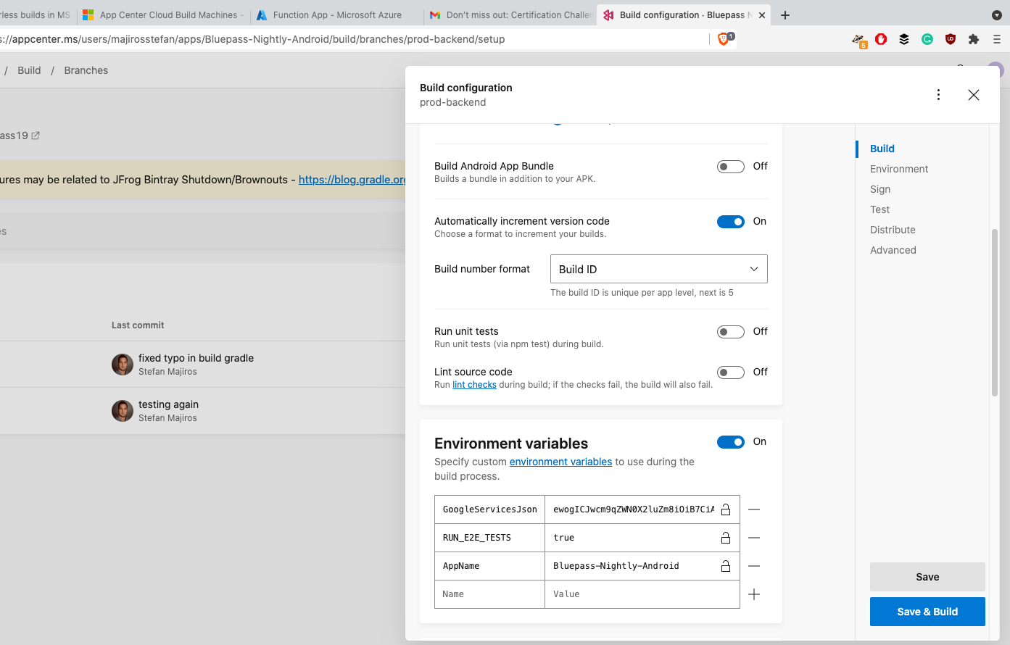This screenshot has width=1010, height=645.
Task: Click the Save & Build button
Action: 927,612
